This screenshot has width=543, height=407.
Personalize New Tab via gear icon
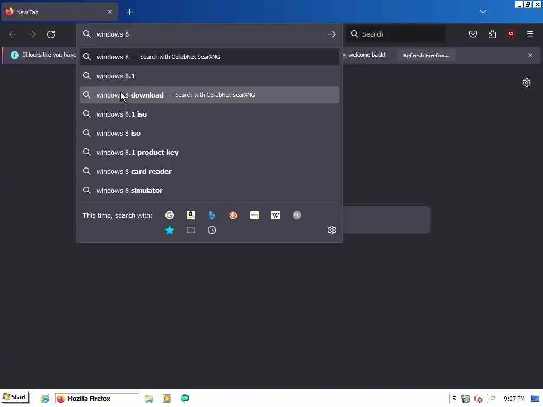click(527, 83)
